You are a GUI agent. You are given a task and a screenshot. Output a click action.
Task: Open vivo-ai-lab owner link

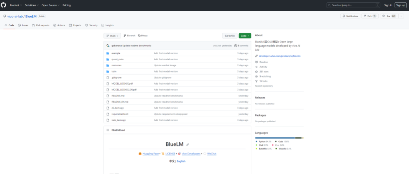(x=15, y=16)
